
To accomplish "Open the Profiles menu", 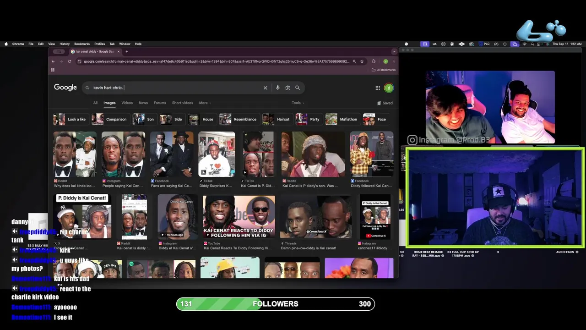I will click(100, 44).
